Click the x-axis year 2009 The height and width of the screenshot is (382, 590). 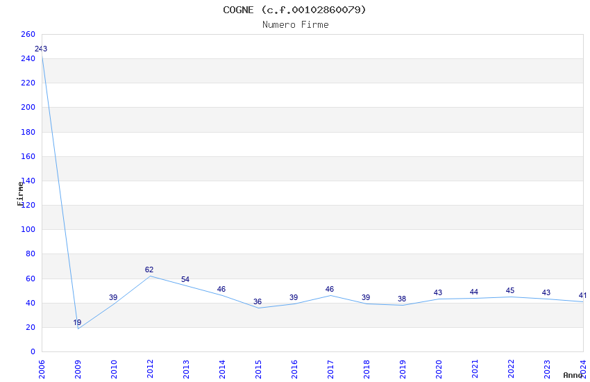[x=78, y=369]
